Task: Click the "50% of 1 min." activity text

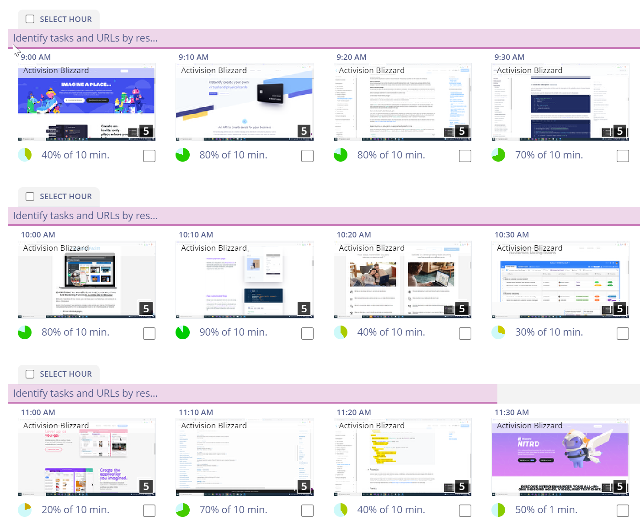Action: pos(546,510)
